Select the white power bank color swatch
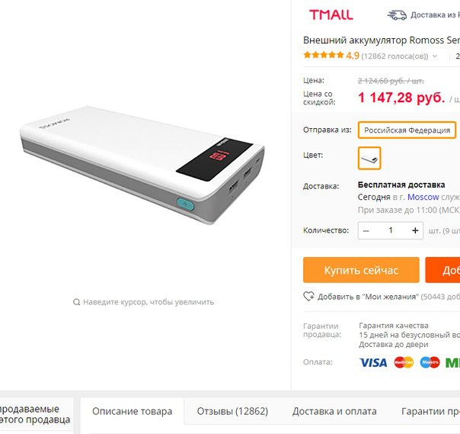Image resolution: width=460 pixels, height=434 pixels. point(369,158)
